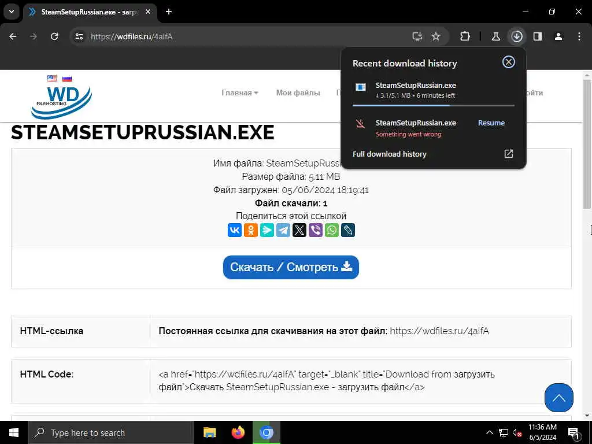Open the Windows Start menu
Screen dimensions: 592x444
tap(14, 432)
